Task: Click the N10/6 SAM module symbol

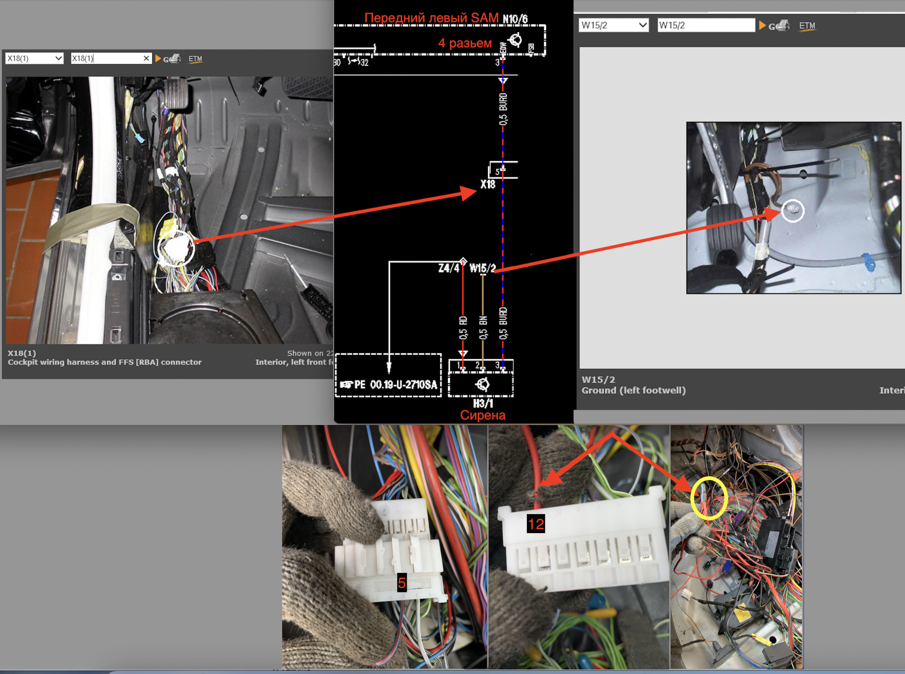Action: pos(515,40)
